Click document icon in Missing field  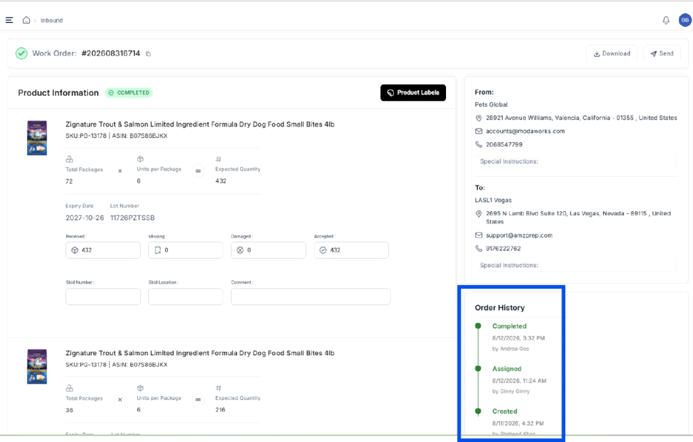[x=158, y=250]
